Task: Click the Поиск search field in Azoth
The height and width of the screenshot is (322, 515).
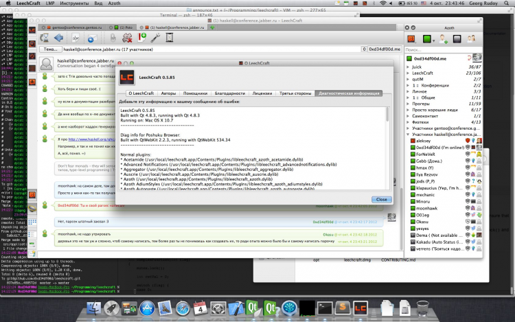Action: pos(442,49)
